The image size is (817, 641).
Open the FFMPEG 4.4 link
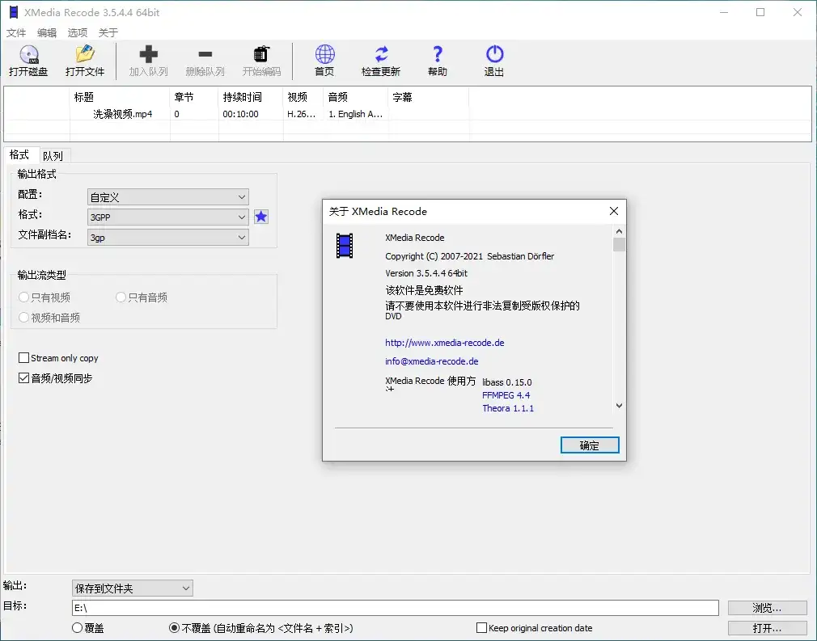pos(506,395)
